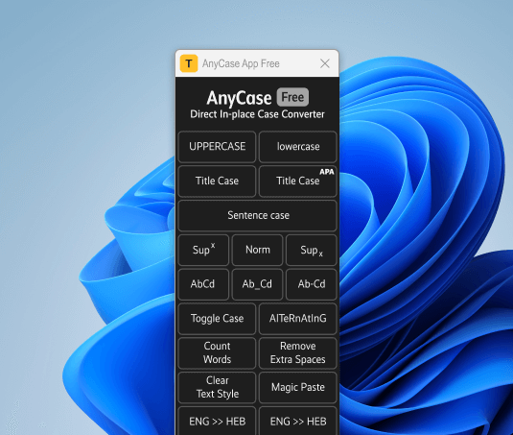Make text subscript with Sup x

(311, 250)
